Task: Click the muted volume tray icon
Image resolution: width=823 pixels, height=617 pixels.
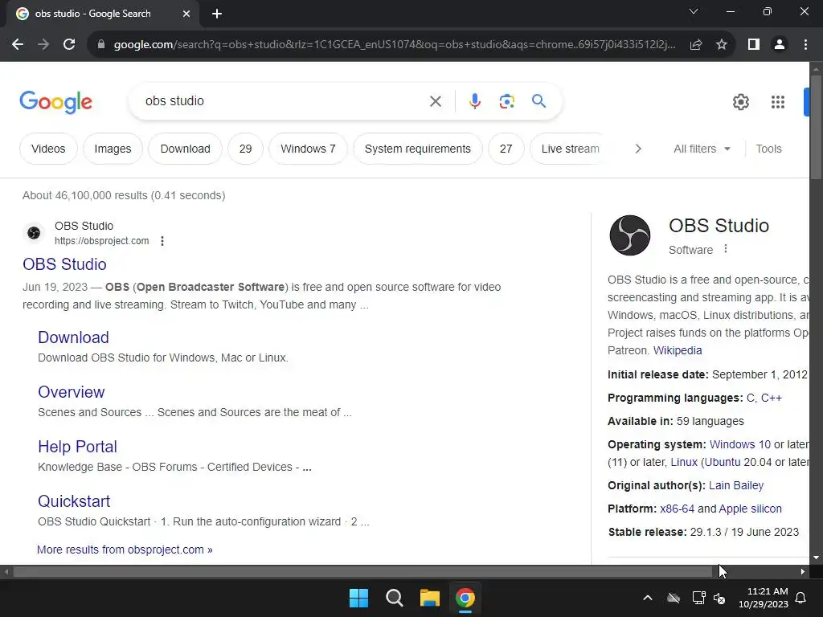Action: point(719,598)
